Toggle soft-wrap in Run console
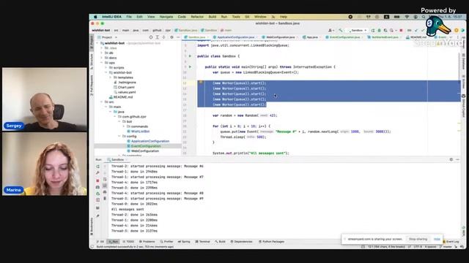This screenshot has height=263, width=469. [x=105, y=180]
